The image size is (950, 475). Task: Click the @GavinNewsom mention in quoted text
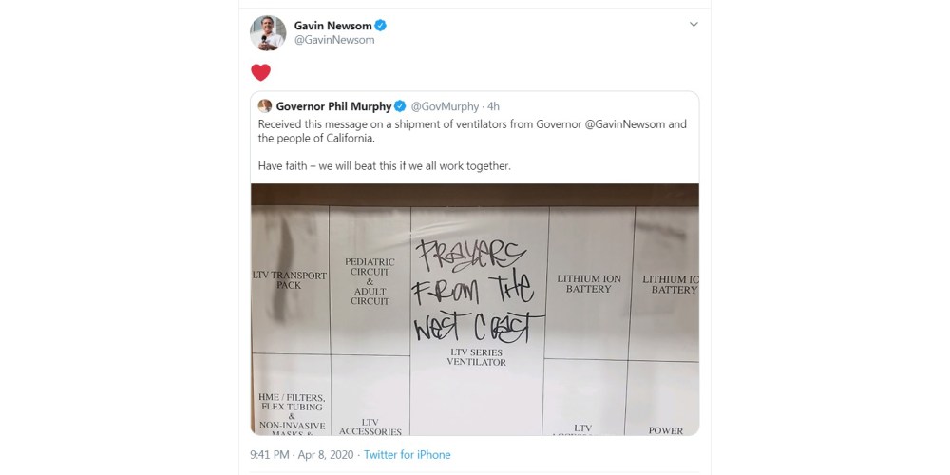(617, 124)
